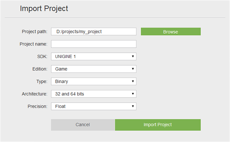Click the 'SDK:' label text
The width and height of the screenshot is (230, 142).
[42, 57]
